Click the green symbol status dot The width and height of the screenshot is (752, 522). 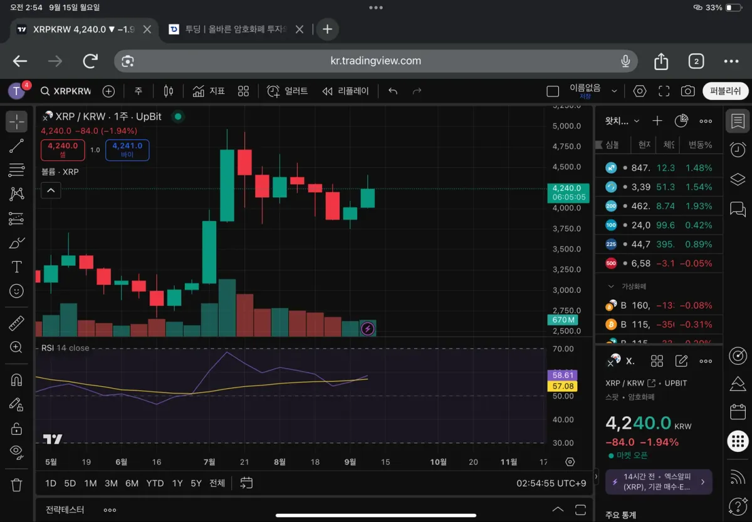point(178,116)
